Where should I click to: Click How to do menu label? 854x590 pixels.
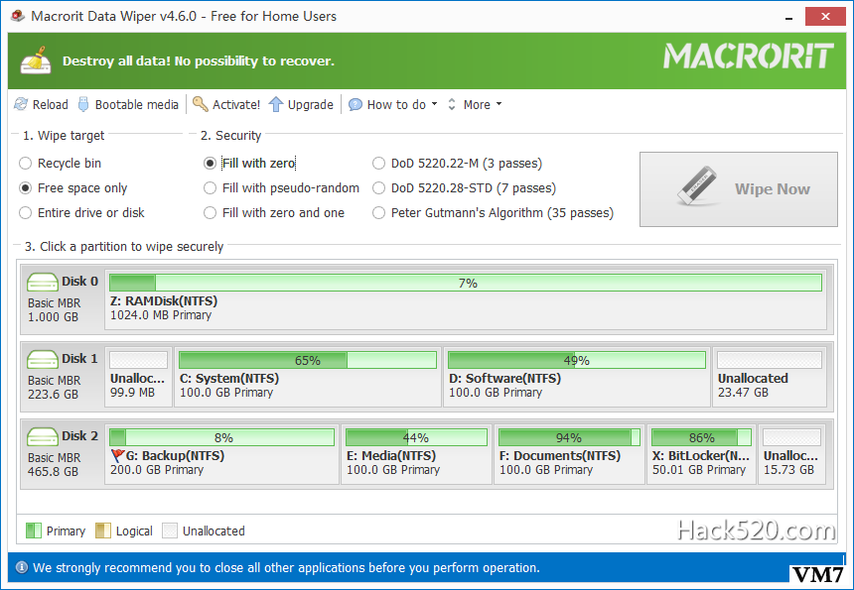click(396, 104)
